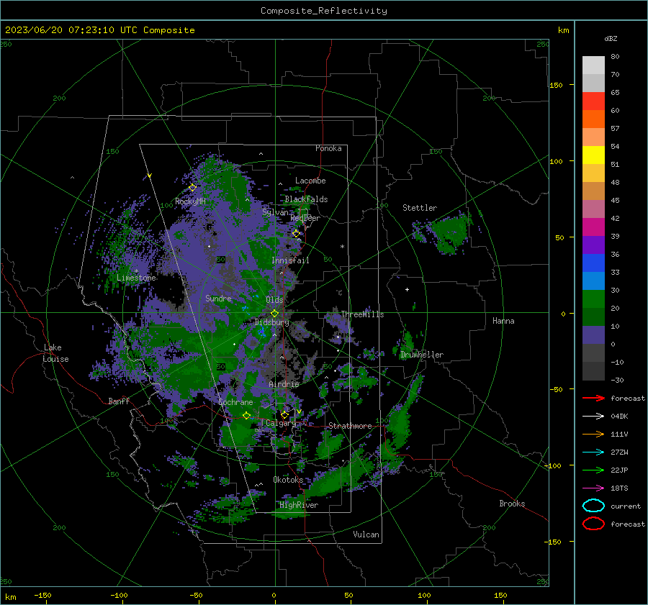
Task: Select the 20 dBZ green color swatch
Action: pos(593,299)
